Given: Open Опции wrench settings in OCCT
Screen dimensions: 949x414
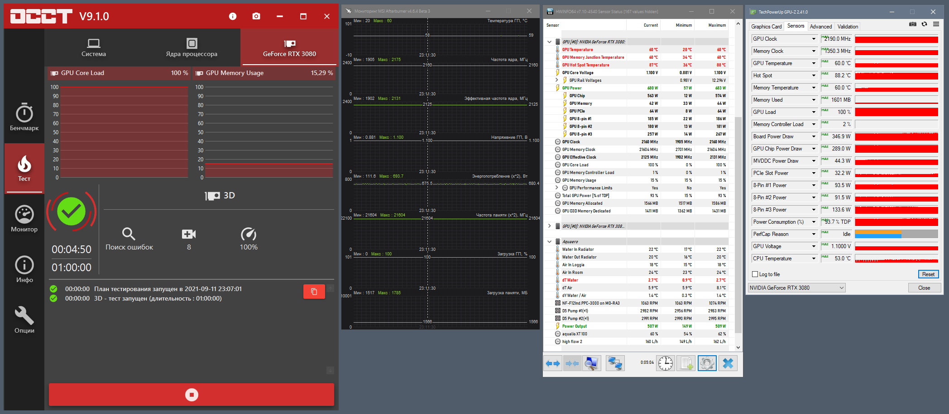Looking at the screenshot, I should click(24, 320).
